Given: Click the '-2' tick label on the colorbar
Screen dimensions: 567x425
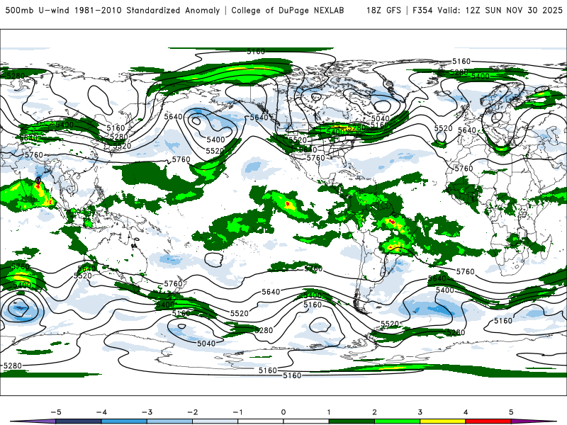Looking at the screenshot, I should point(192,412).
